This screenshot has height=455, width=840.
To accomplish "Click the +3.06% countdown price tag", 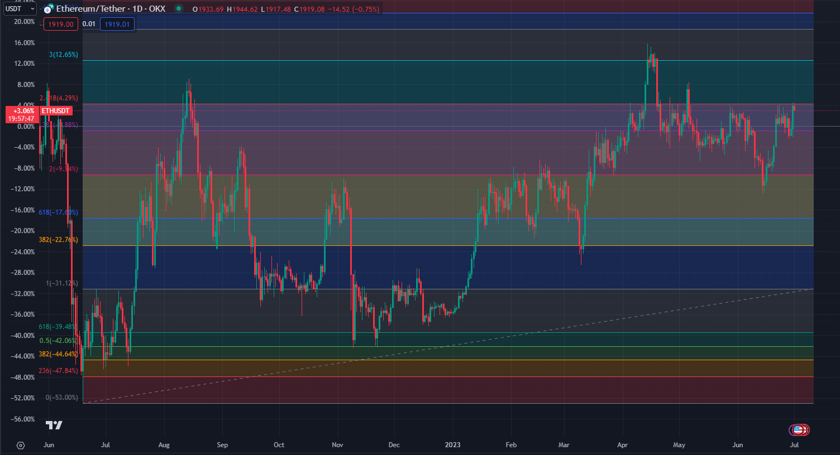I will 22,115.
